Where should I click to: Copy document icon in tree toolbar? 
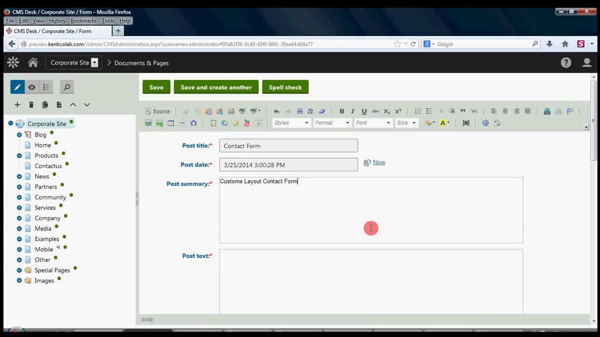(x=45, y=105)
